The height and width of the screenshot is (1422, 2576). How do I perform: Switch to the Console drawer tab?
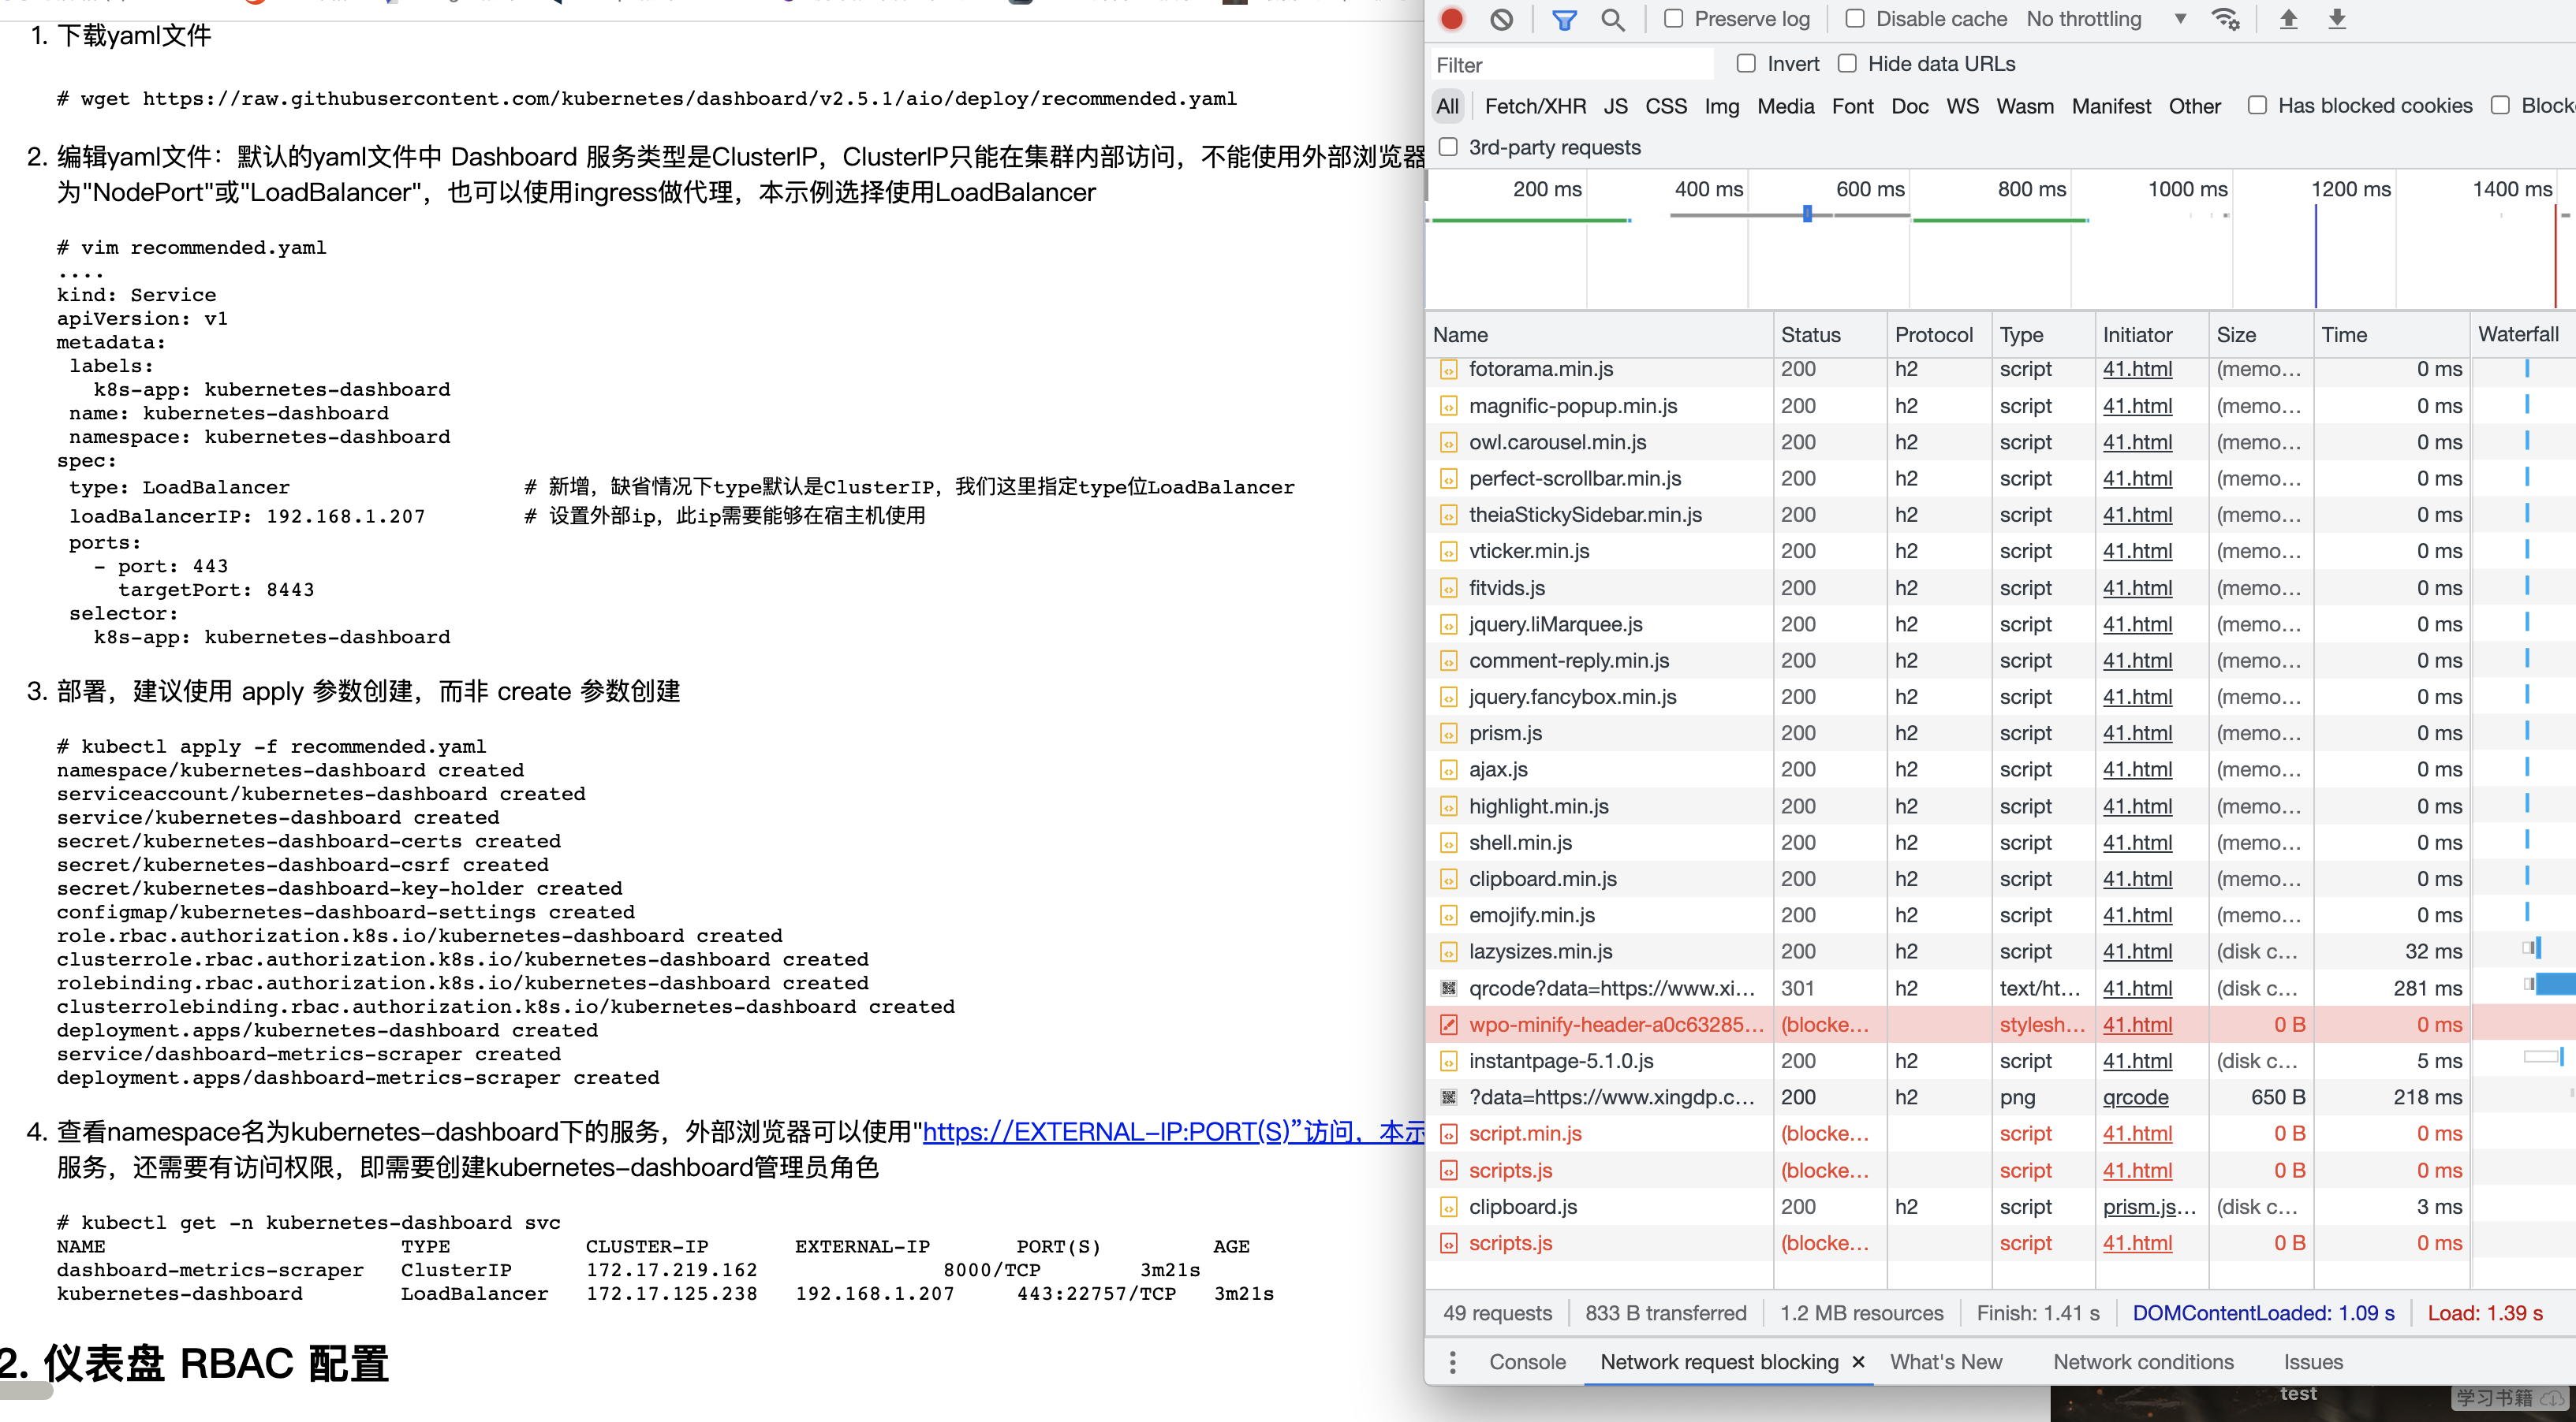(1527, 1362)
